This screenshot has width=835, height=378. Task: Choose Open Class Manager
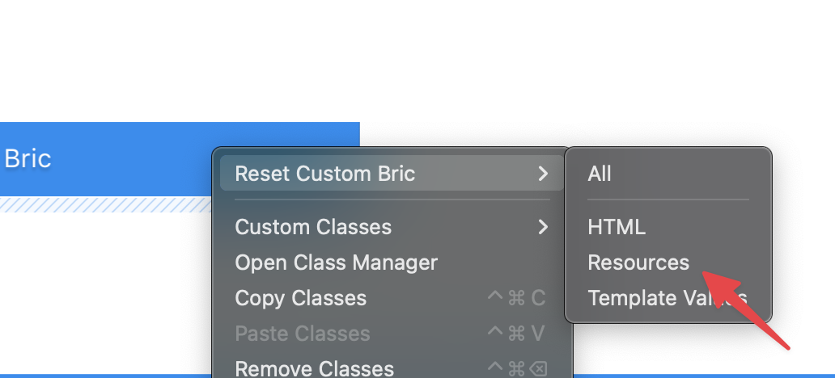click(336, 262)
